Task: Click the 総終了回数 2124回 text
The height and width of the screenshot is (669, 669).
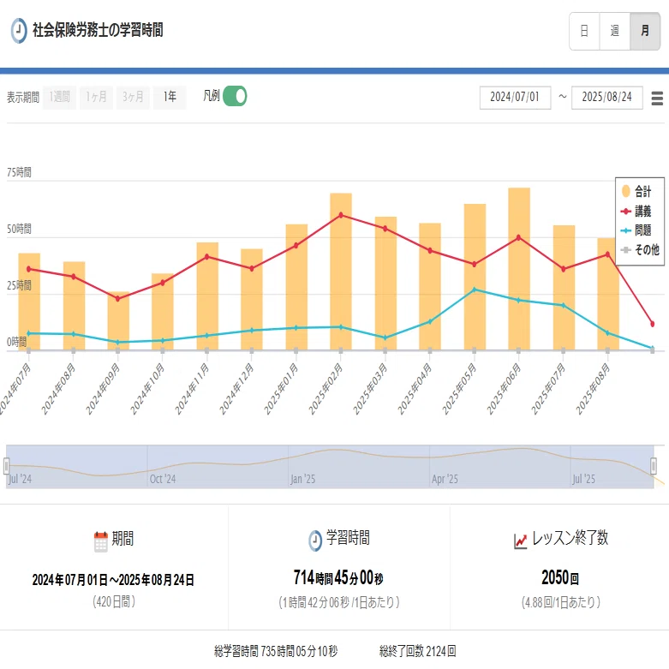Action: (418, 651)
